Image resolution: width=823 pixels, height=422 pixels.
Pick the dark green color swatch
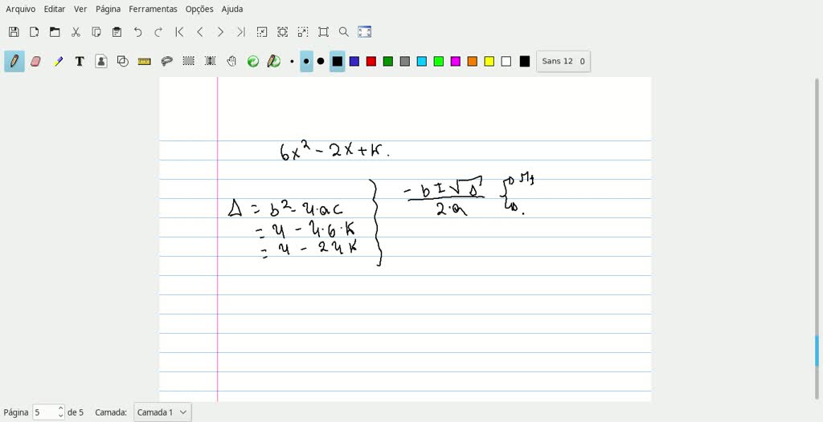[x=388, y=61]
